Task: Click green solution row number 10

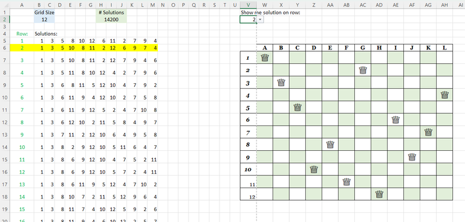Action: click(22, 147)
